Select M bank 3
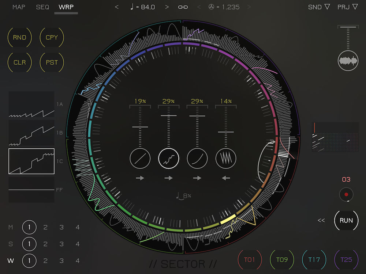The width and height of the screenshot is (366, 274). coord(61,227)
